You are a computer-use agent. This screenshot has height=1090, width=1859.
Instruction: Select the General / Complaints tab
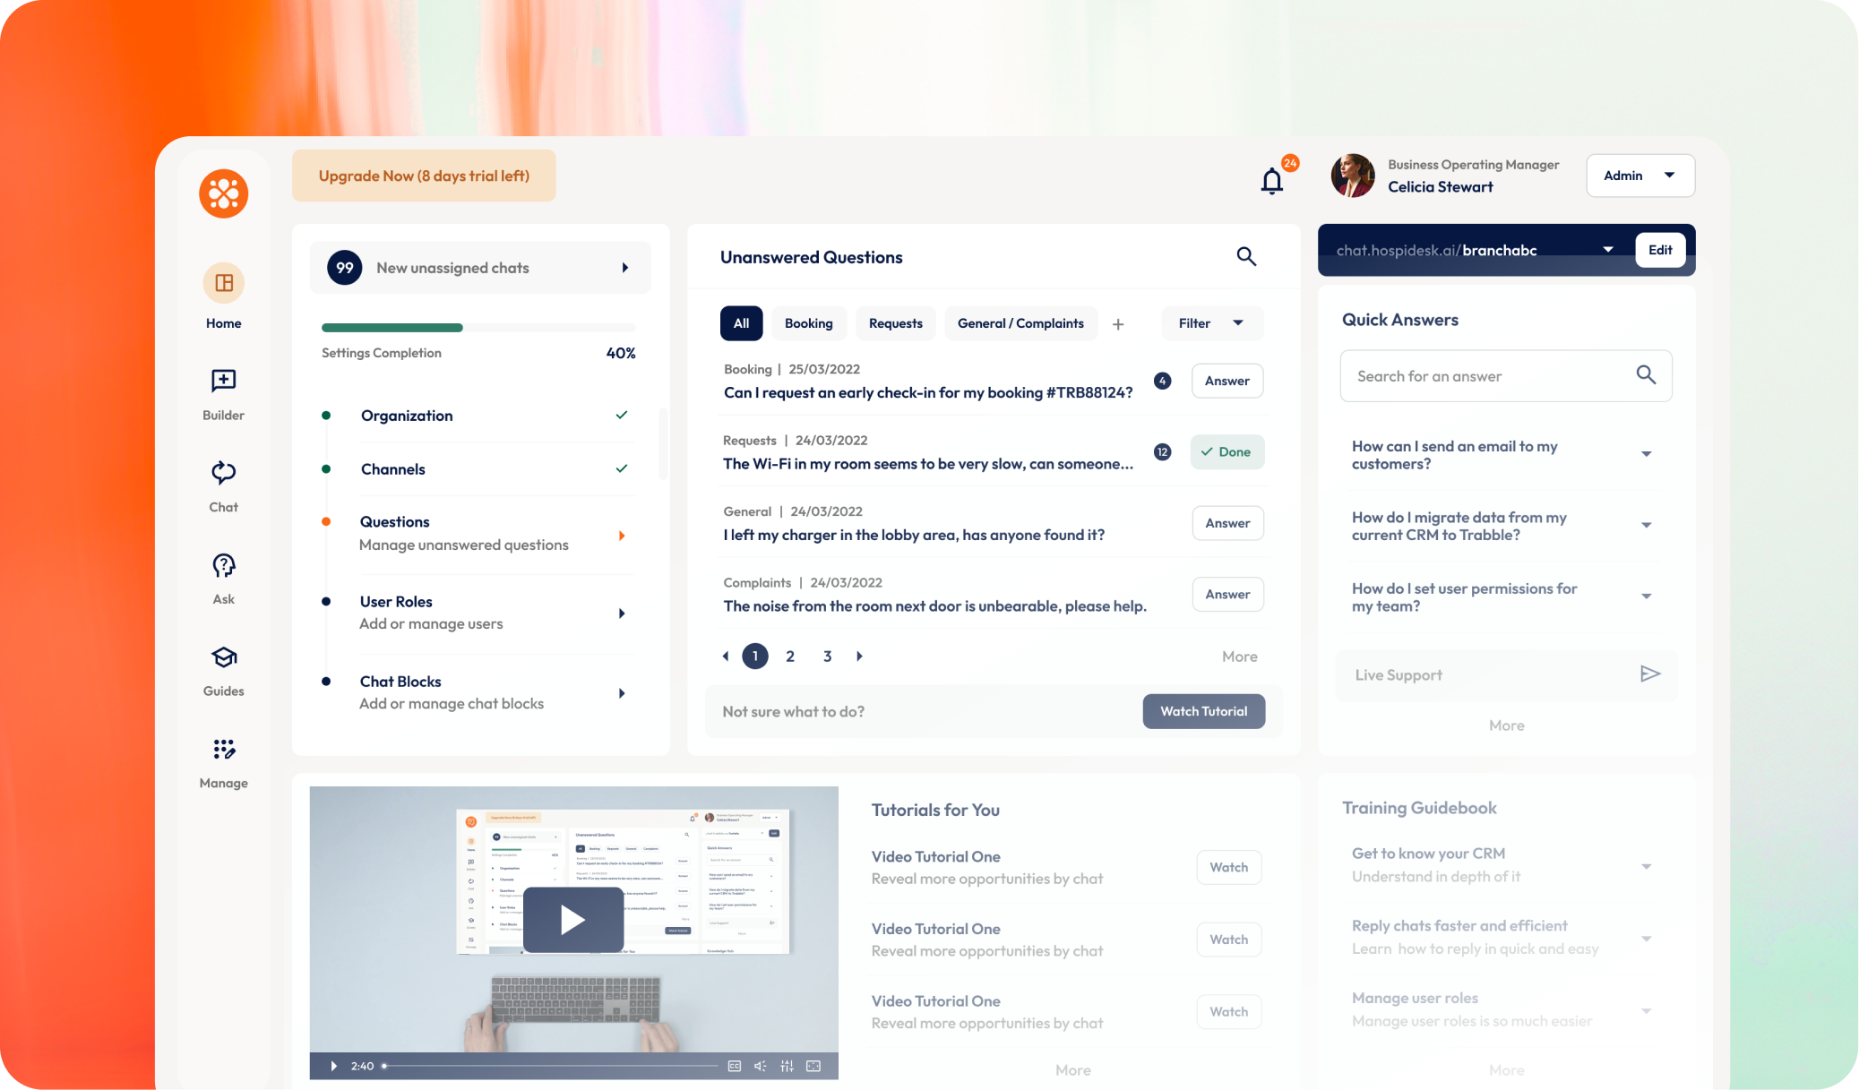pos(1020,323)
